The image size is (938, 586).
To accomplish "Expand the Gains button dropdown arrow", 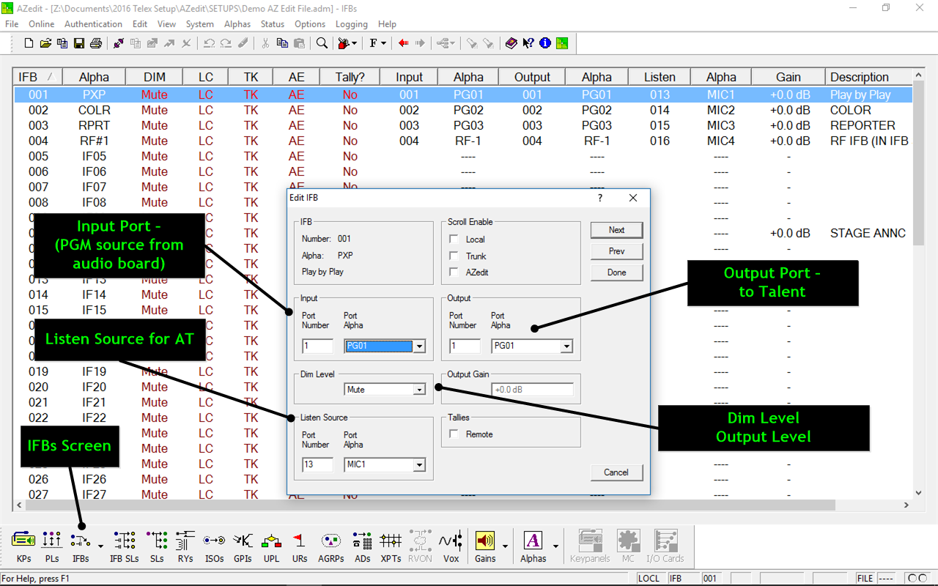I will pyautogui.click(x=505, y=546).
